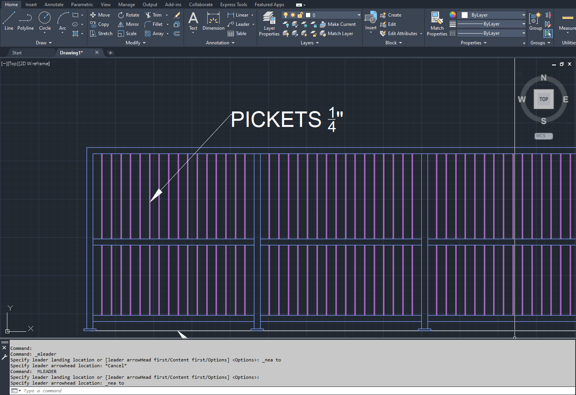The image size is (576, 395).
Task: Open the Start drawing tab
Action: [x=17, y=53]
